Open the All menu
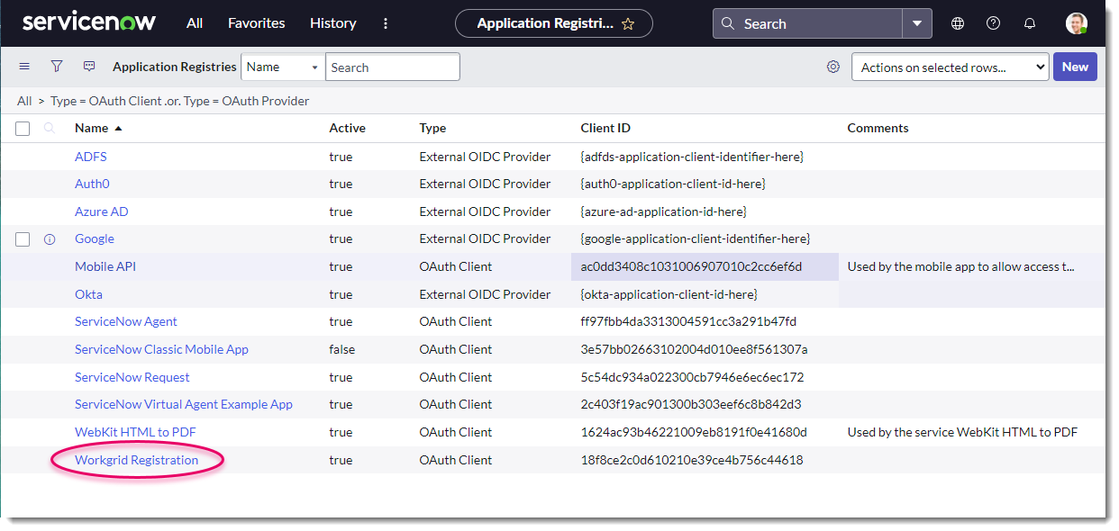Image resolution: width=1119 pixels, height=531 pixels. (x=195, y=23)
